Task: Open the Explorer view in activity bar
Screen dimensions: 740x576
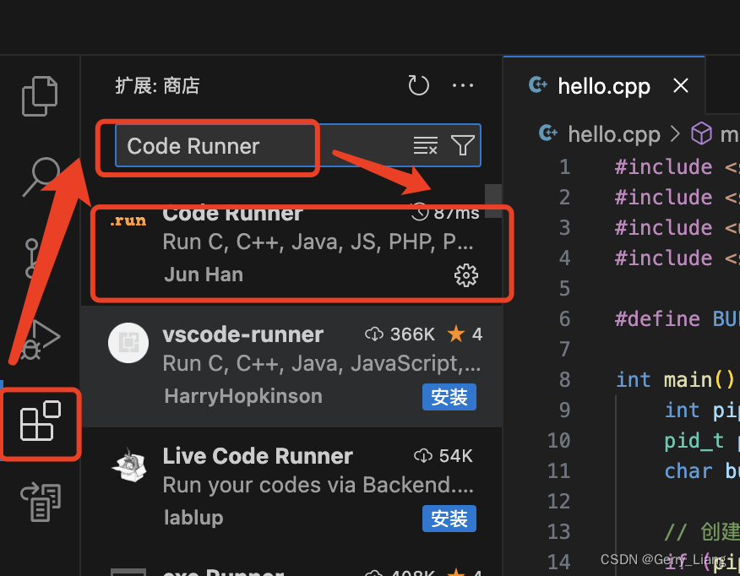Action: (x=40, y=96)
